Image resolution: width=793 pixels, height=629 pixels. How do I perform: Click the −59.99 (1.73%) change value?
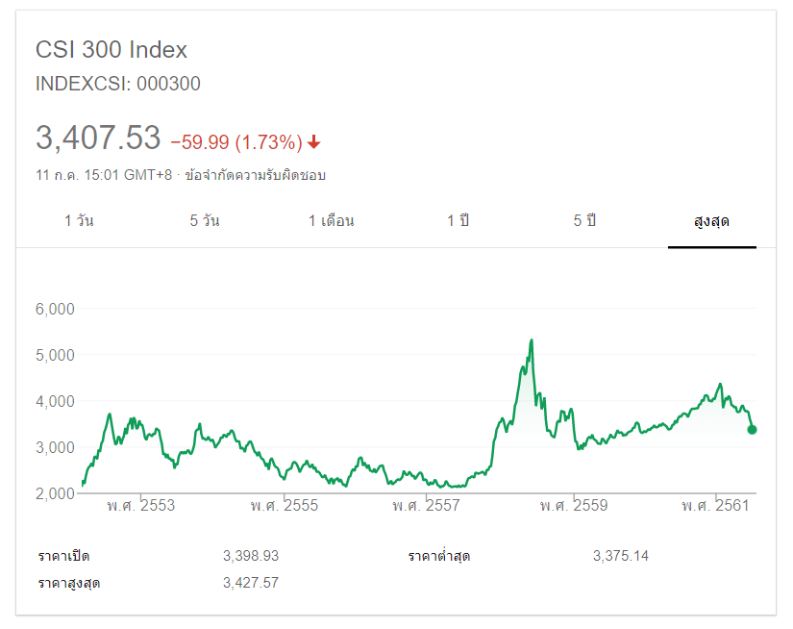236,142
